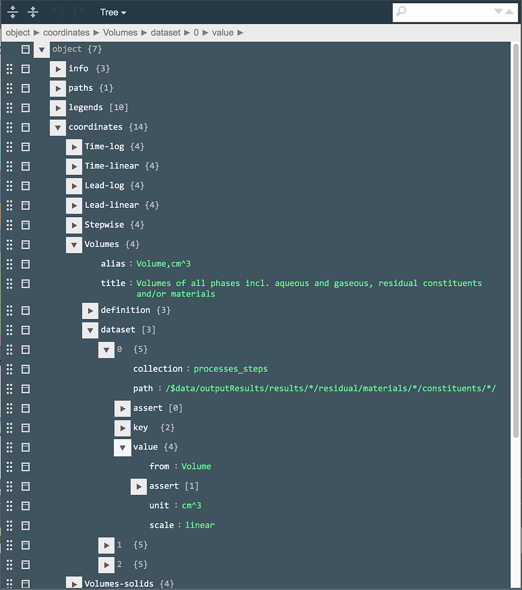Select dataset in the breadcrumb path
This screenshot has width=522, height=590.
[x=165, y=32]
